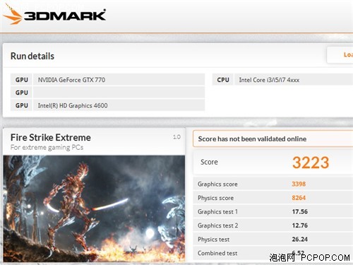Click the orange 3DMark arrow emblem
353x265 pixels.
(12, 15)
